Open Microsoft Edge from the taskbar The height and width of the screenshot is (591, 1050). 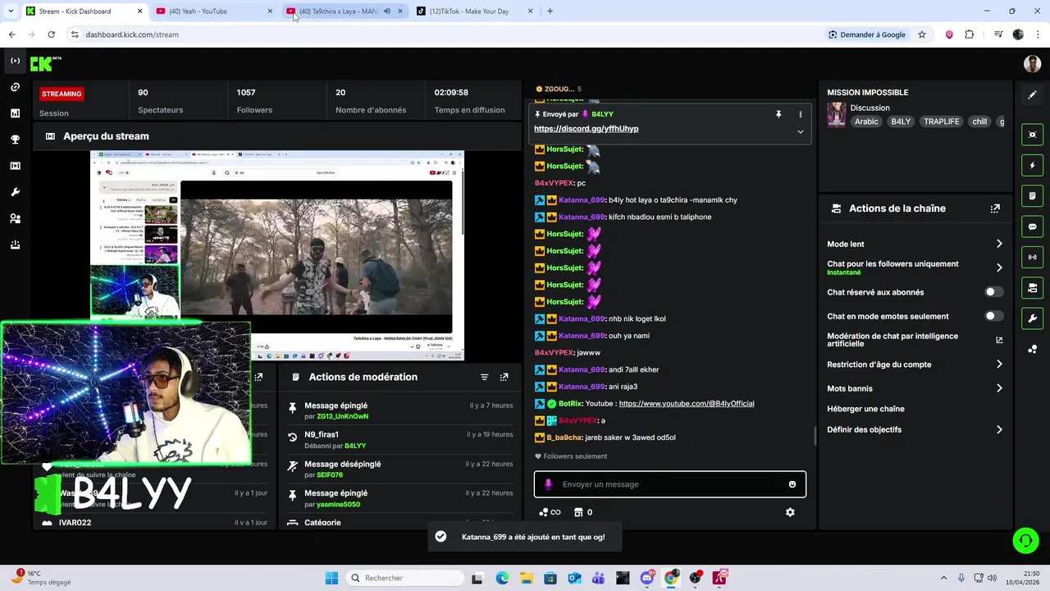pos(502,578)
